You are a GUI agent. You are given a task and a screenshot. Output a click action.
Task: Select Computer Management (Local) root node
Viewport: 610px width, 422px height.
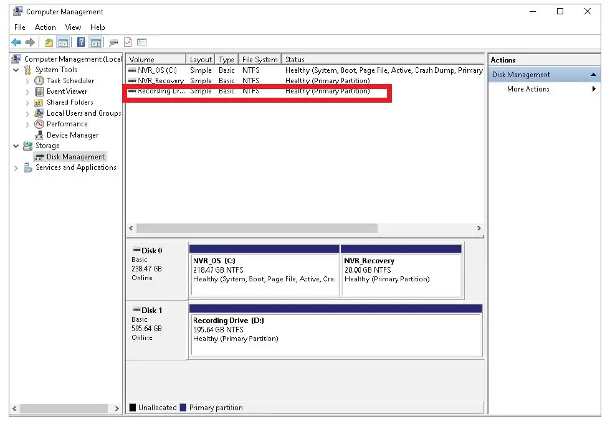pos(73,59)
